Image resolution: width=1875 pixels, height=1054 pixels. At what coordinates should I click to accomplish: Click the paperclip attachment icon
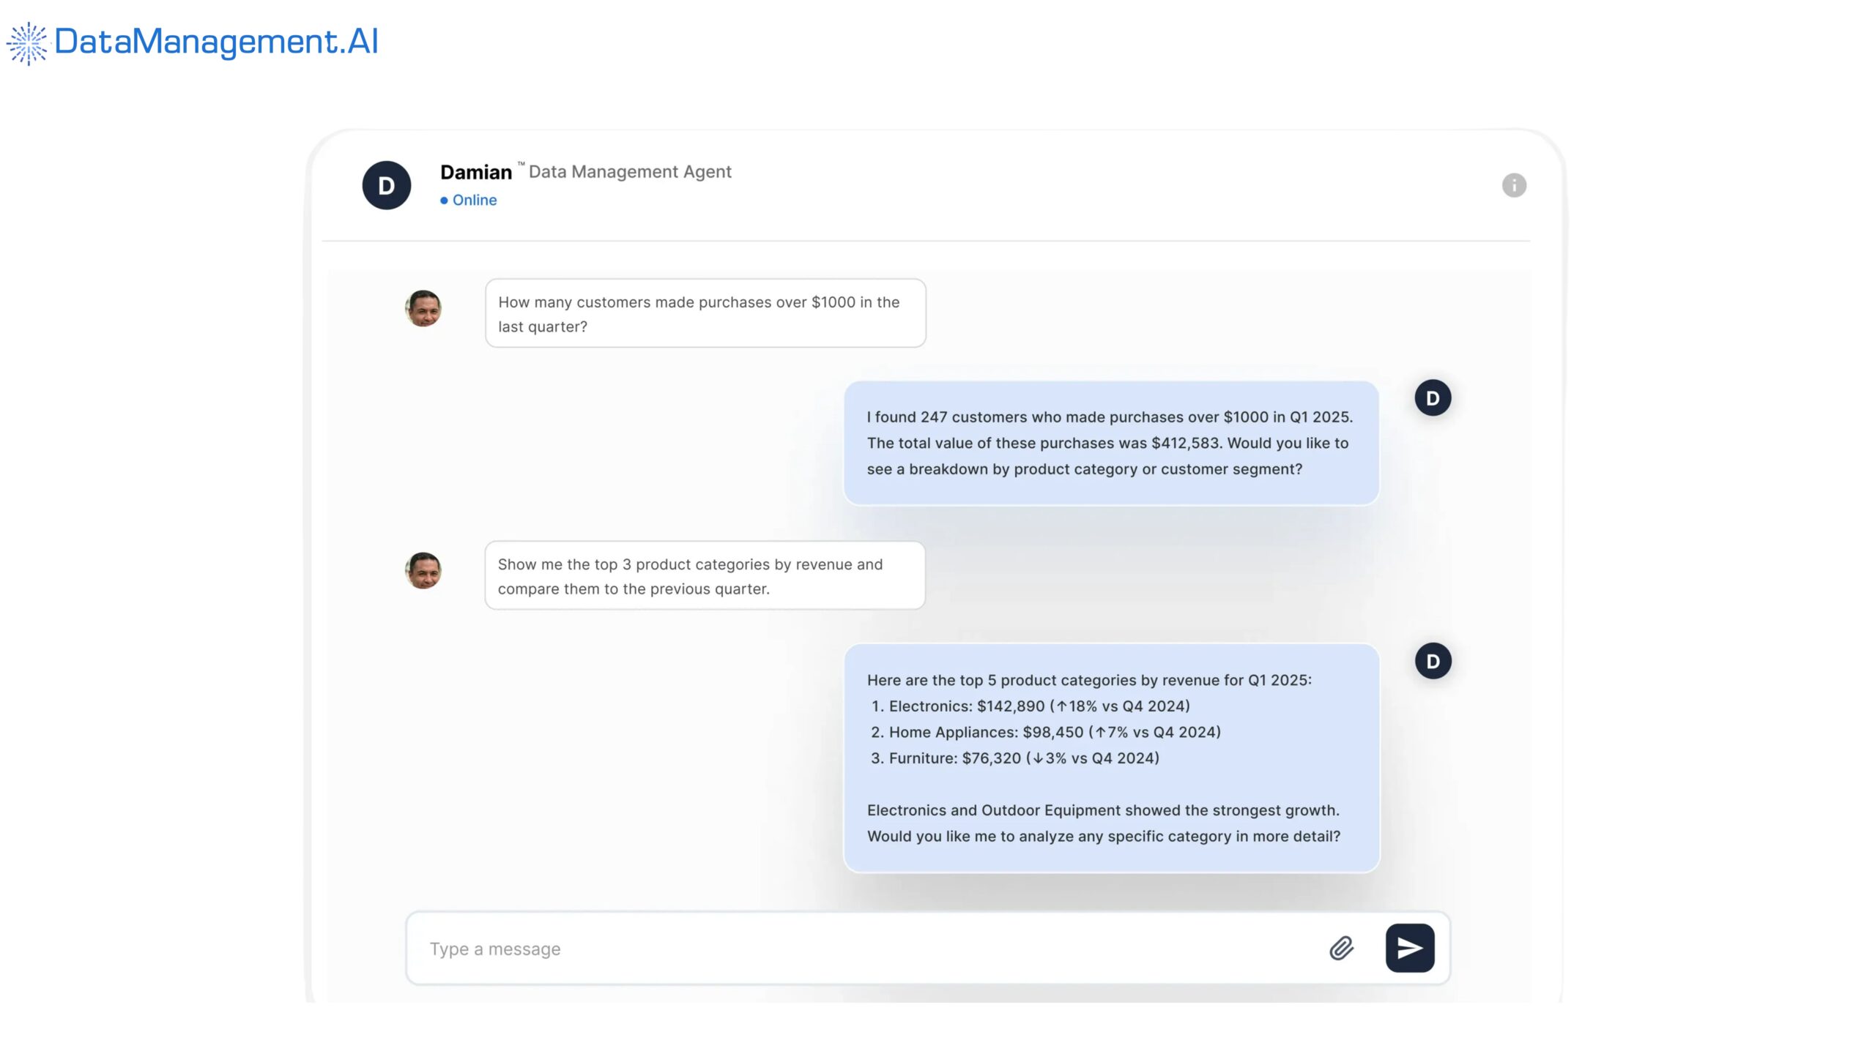point(1341,948)
